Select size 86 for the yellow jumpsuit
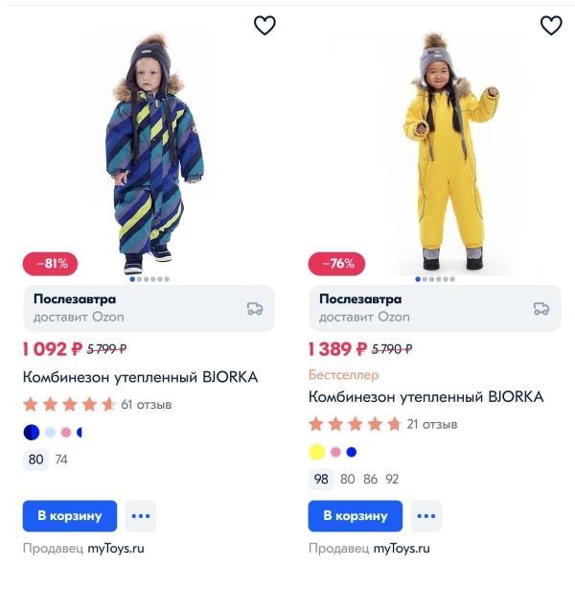The width and height of the screenshot is (575, 590). (370, 479)
